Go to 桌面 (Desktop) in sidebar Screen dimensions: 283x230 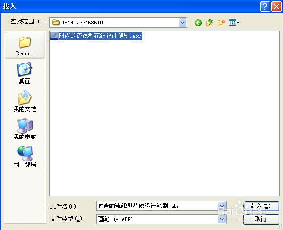25,73
